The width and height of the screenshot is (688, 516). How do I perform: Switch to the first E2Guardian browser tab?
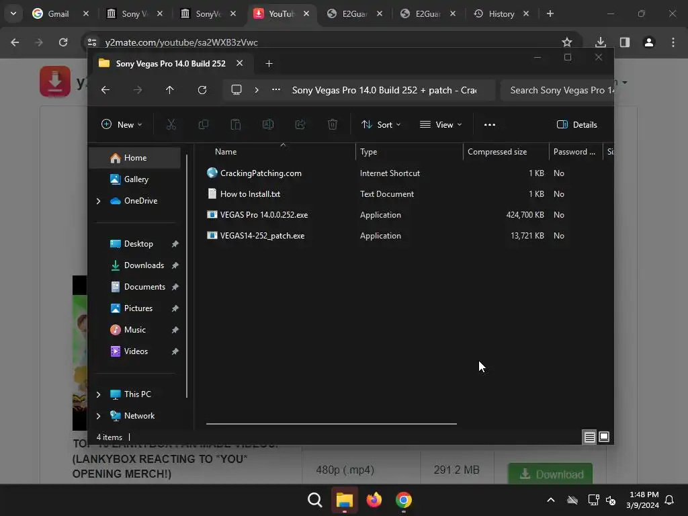pyautogui.click(x=355, y=13)
